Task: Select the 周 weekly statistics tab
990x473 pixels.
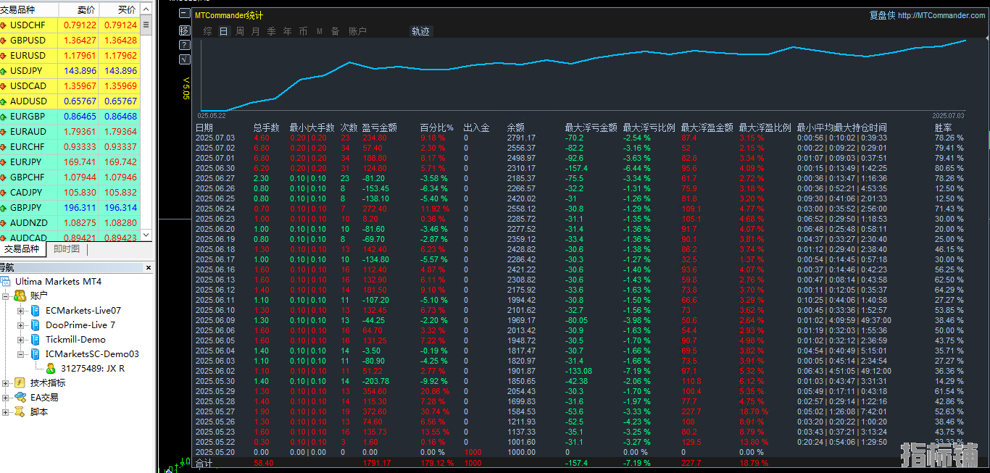Action: (240, 31)
